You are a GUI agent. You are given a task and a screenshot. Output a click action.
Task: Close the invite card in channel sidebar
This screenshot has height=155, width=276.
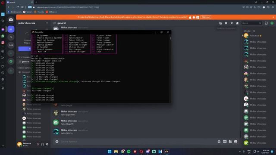click(47, 29)
